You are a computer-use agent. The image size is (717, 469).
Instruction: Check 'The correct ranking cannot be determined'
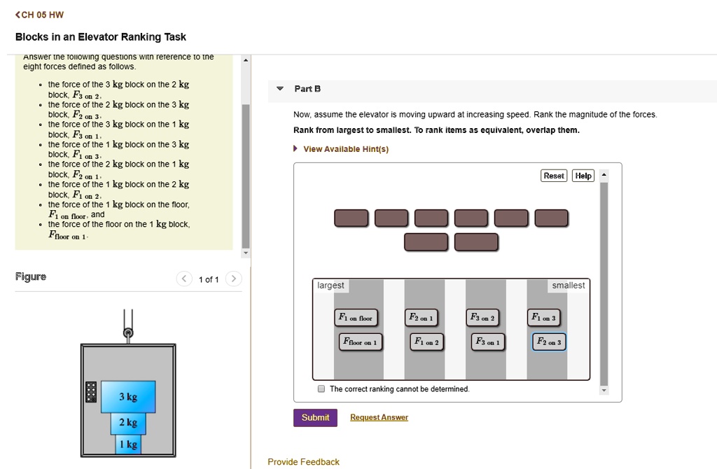click(x=321, y=388)
